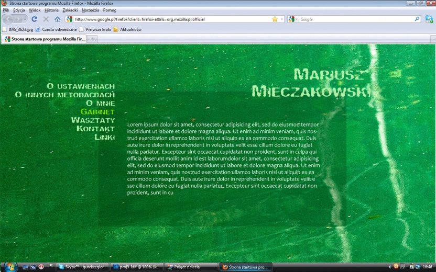Screen dimensions: 436x272
Task: Click the search magnifier icon
Action: point(417,19)
